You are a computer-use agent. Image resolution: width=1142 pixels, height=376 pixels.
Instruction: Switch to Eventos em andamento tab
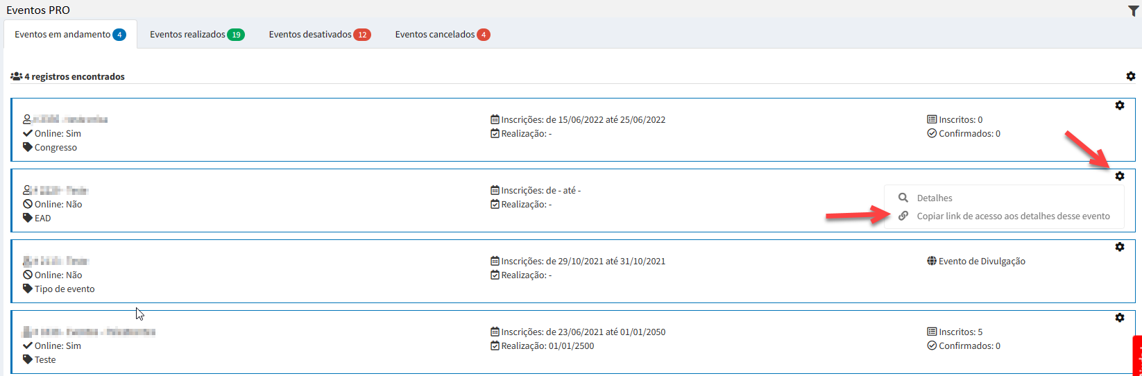click(69, 35)
